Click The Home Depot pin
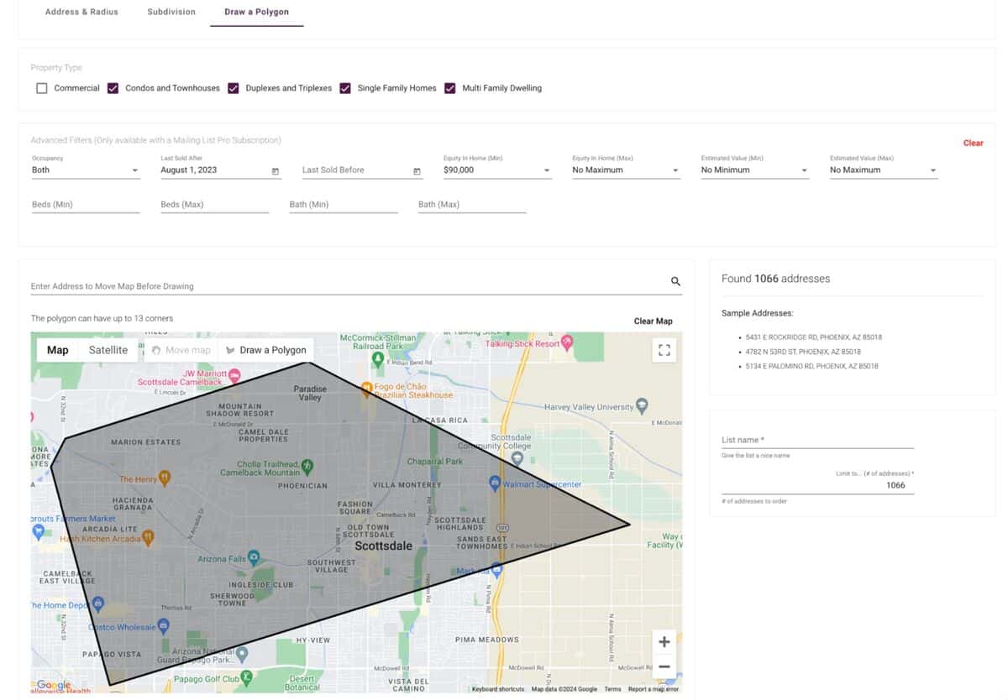 tap(97, 603)
